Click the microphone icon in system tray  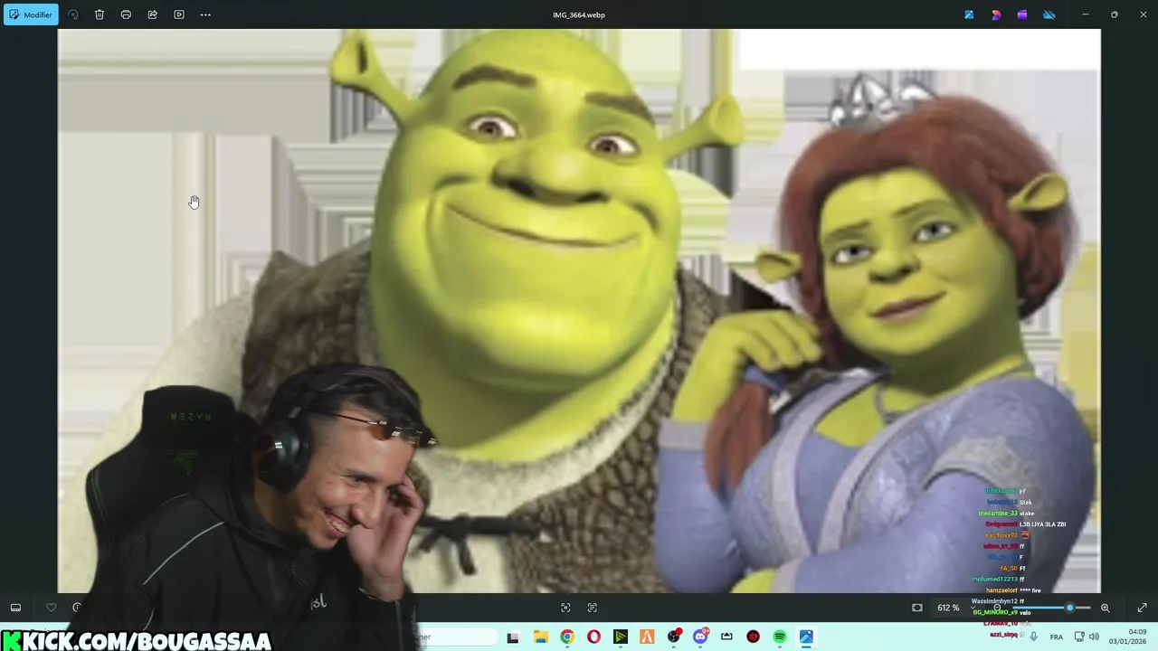1033,637
